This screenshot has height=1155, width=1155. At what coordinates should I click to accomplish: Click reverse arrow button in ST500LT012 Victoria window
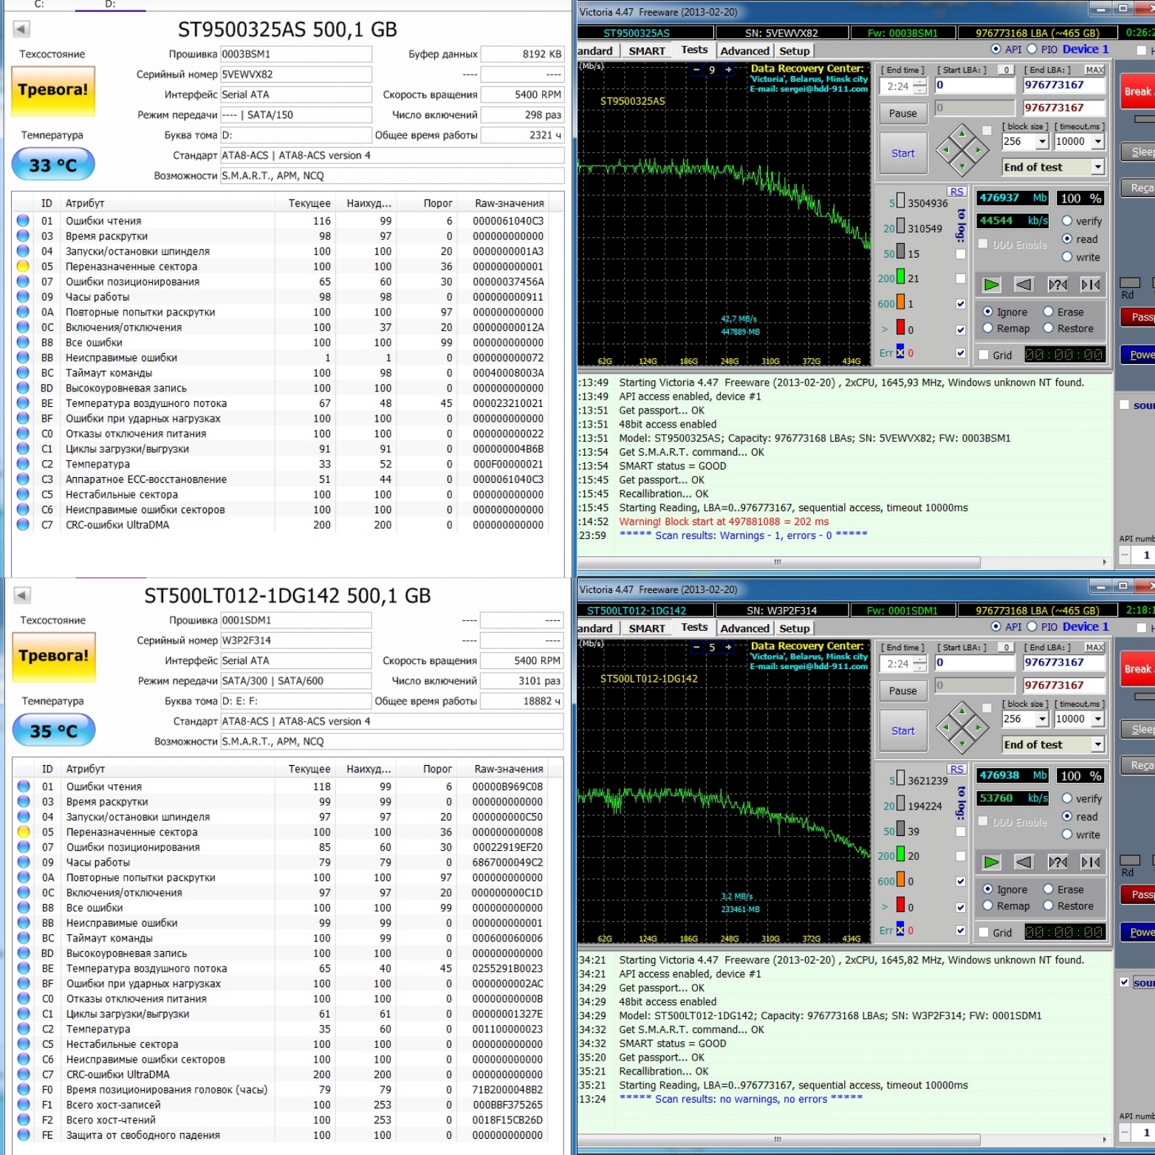[1024, 862]
